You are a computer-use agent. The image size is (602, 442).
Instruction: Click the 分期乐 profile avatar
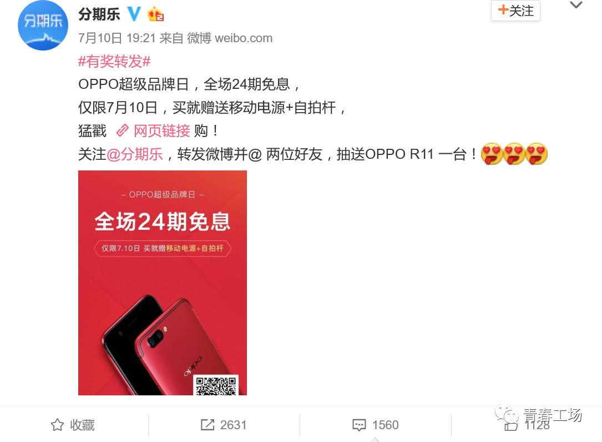pyautogui.click(x=43, y=26)
